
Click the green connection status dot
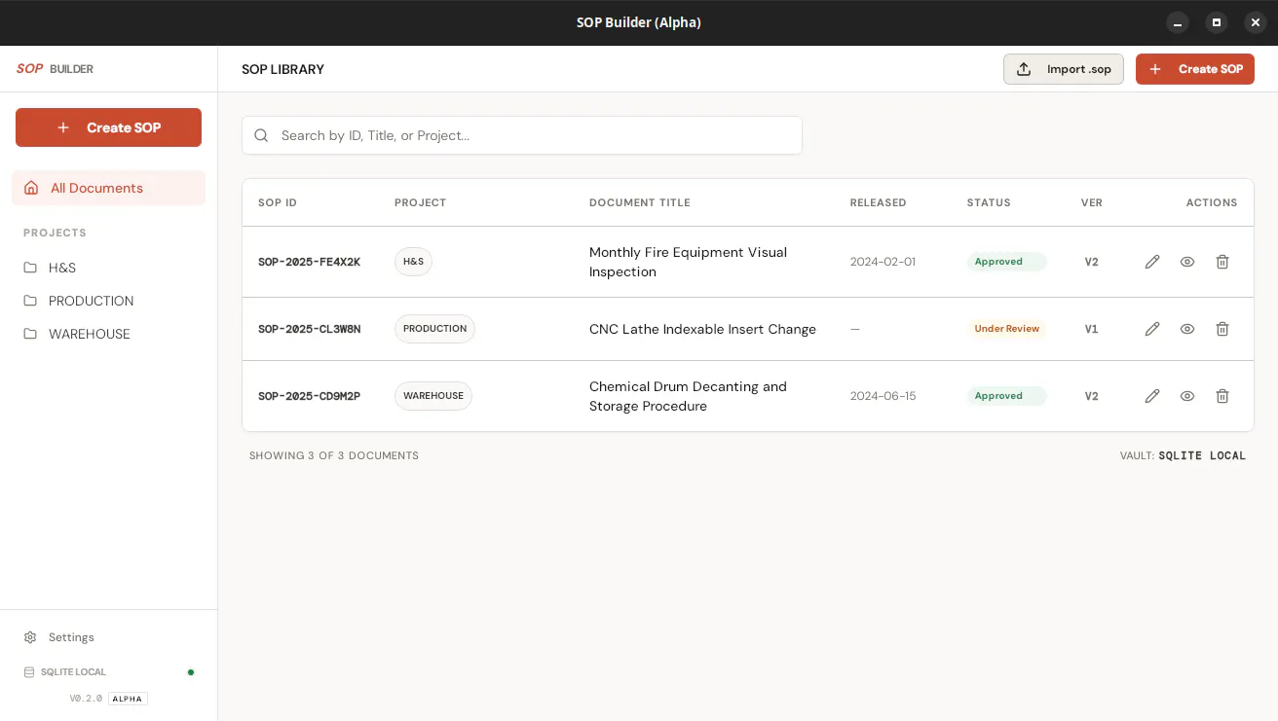(x=191, y=672)
